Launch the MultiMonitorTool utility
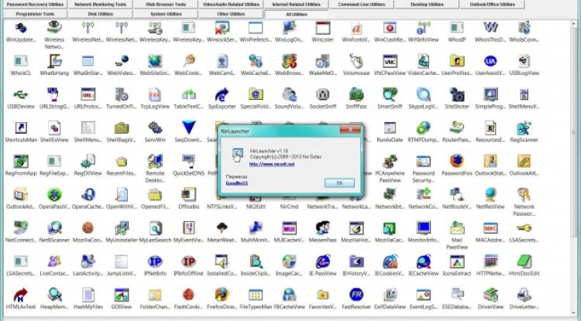This screenshot has height=321, width=581. [256, 228]
